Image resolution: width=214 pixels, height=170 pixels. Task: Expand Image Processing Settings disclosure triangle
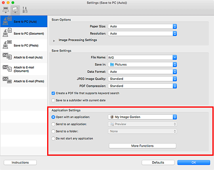[x=54, y=41]
